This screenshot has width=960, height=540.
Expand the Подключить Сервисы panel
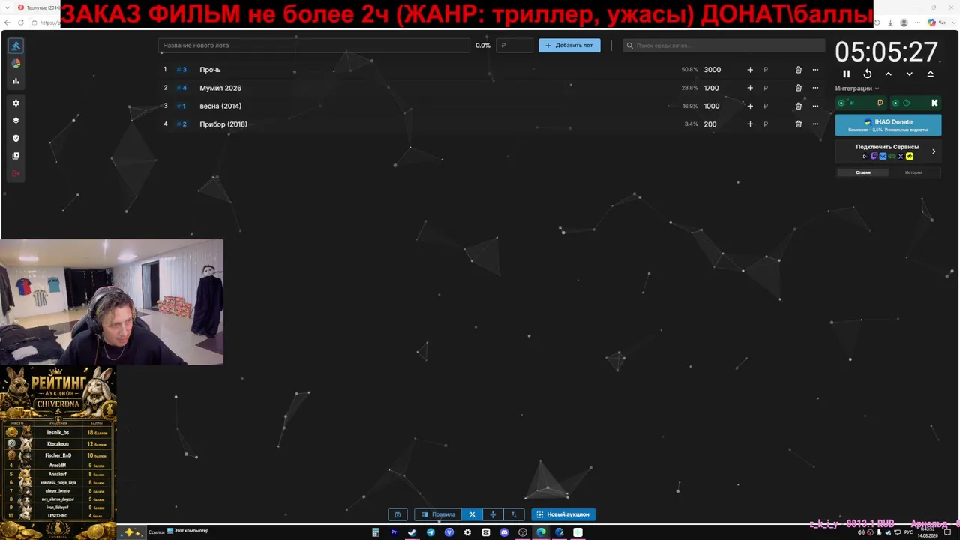pos(889,151)
